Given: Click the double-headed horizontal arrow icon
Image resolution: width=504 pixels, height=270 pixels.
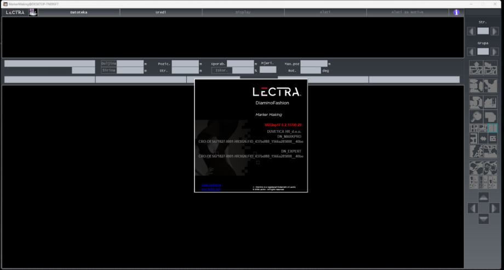Looking at the screenshot, I should click(x=483, y=139).
